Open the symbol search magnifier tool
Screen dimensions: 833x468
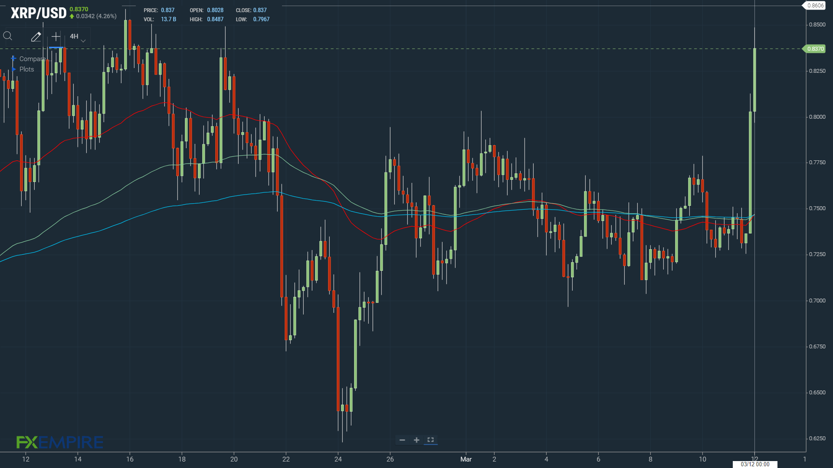click(x=8, y=36)
